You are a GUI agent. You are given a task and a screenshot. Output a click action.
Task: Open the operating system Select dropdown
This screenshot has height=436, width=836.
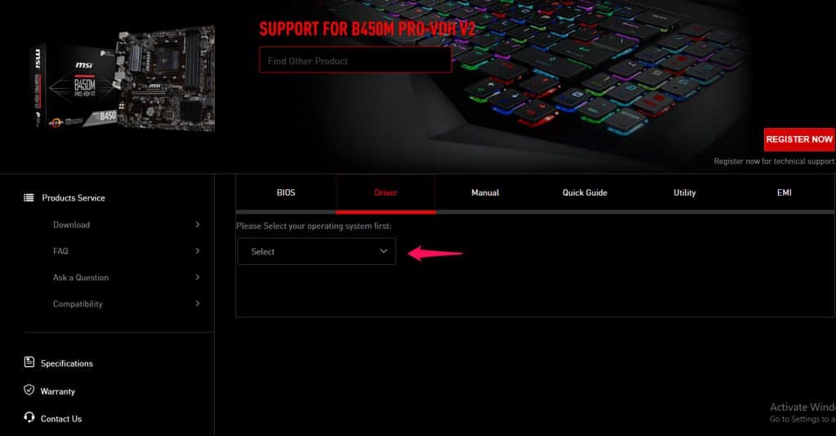(317, 252)
